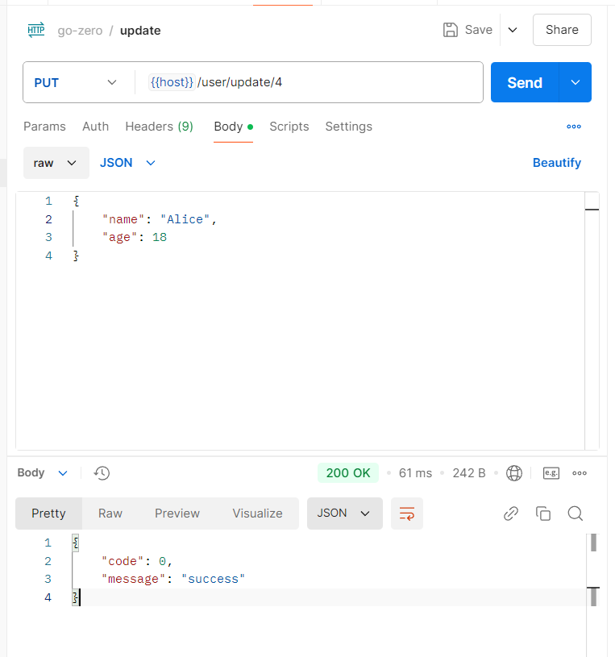Copy the response body to clipboard
Screen dimensions: 615x657
[543, 514]
